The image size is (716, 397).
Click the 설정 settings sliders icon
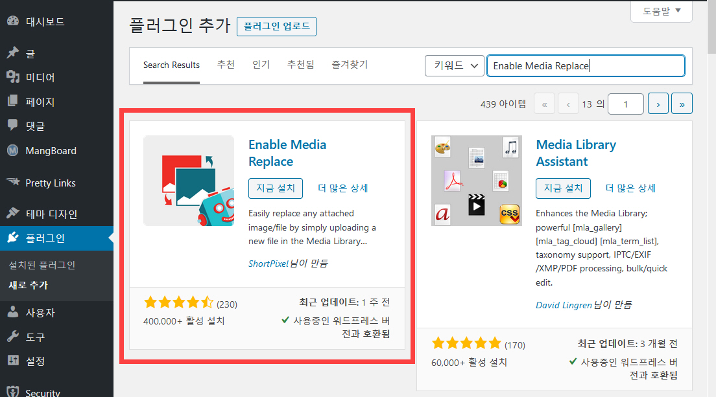[13, 361]
